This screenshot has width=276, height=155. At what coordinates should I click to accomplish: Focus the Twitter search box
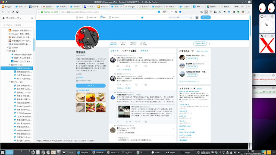point(180,17)
